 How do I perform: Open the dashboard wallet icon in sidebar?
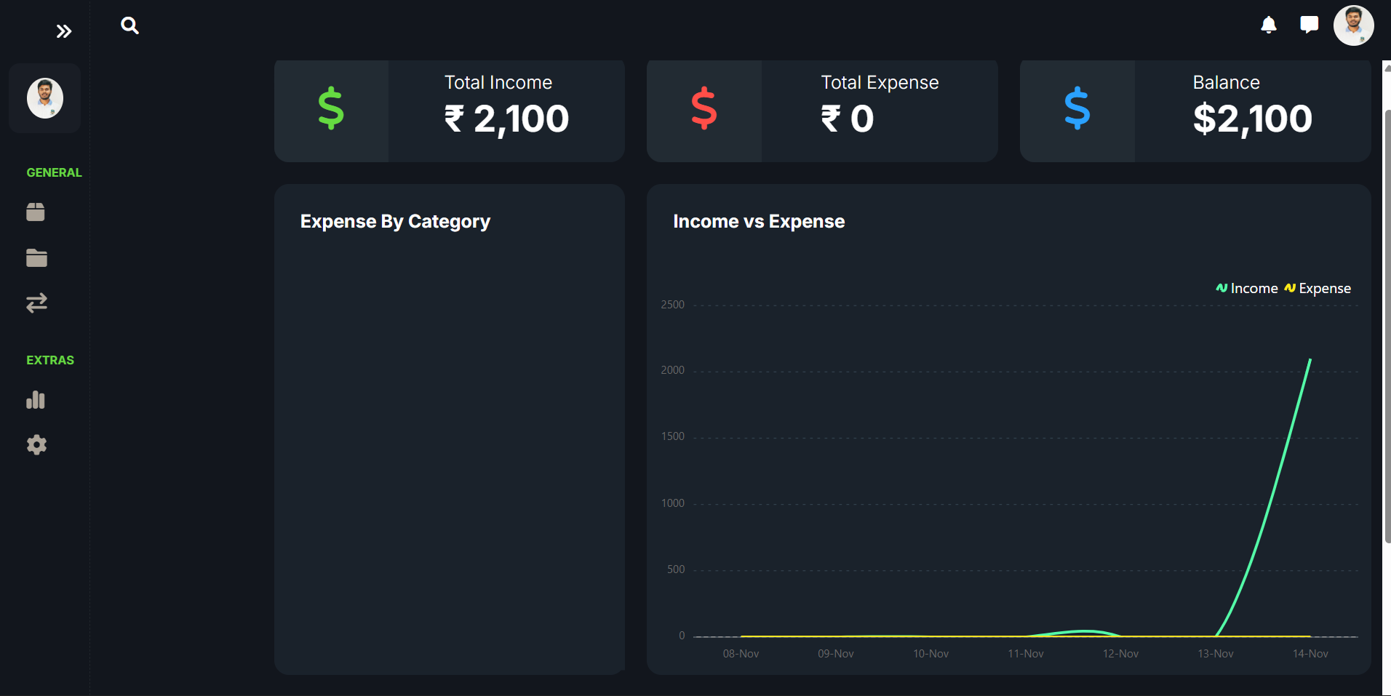click(x=36, y=212)
